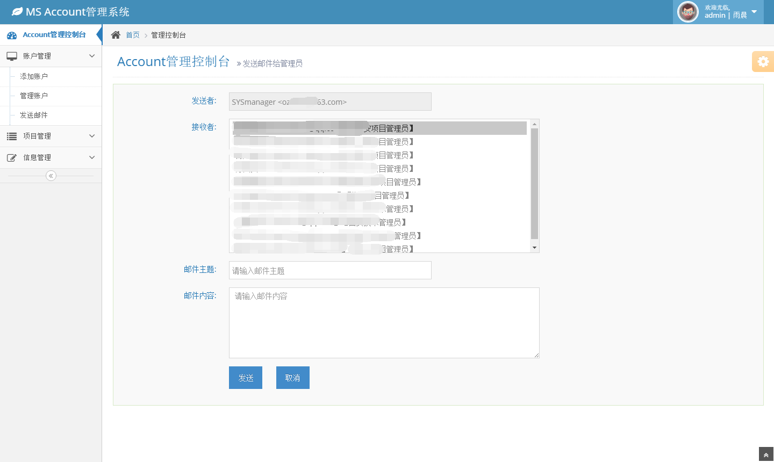Click the edit icon next to 信息管理

12,158
